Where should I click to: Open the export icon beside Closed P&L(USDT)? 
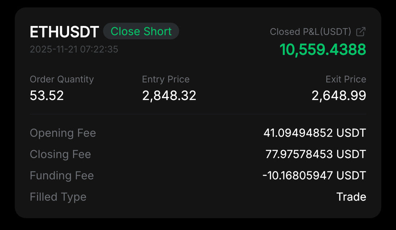point(361,31)
